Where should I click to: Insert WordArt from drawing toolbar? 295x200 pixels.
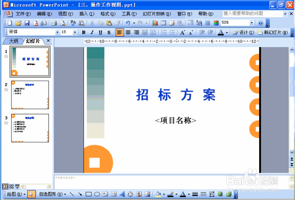122,194
